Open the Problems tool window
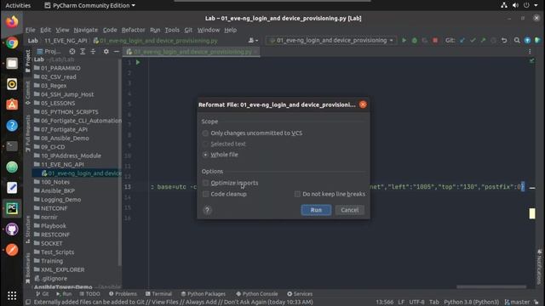Screen dimensions: 545x306 (123, 294)
